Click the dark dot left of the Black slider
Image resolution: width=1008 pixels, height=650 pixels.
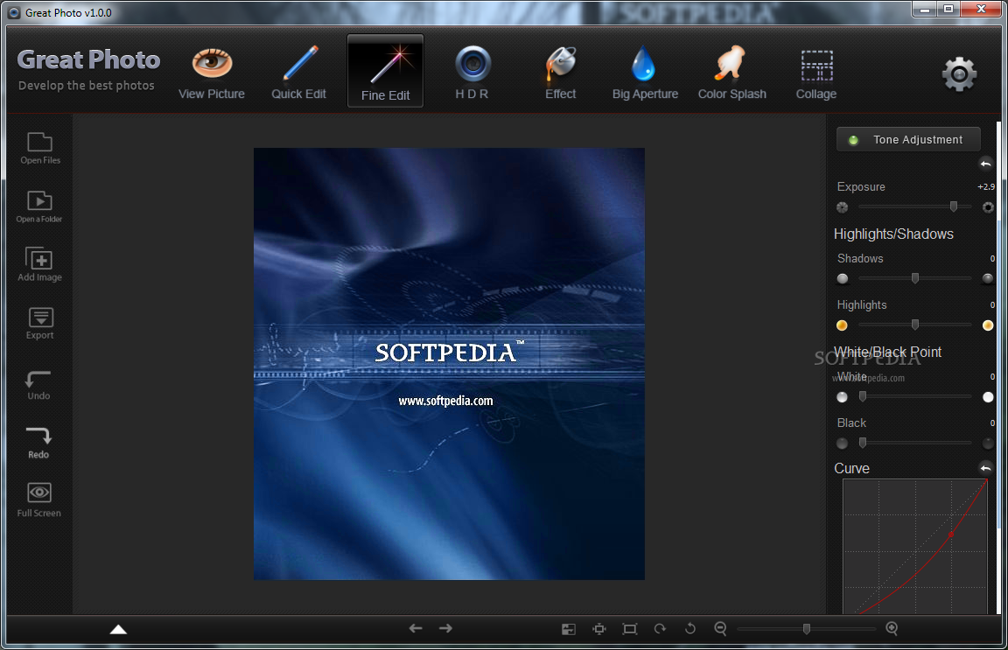coord(842,444)
